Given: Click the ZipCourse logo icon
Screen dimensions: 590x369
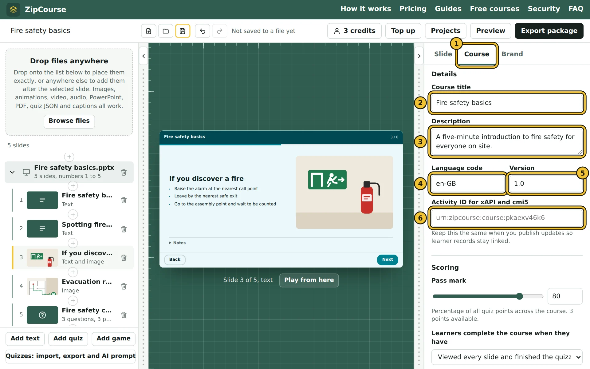Looking at the screenshot, I should [13, 10].
